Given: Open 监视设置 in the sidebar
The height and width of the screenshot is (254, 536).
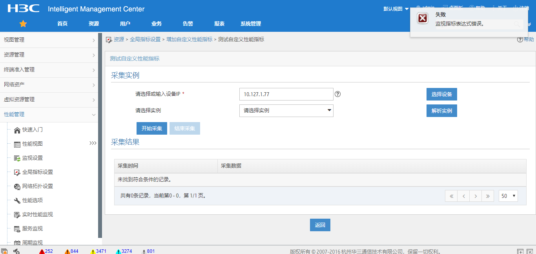Looking at the screenshot, I should pos(32,158).
